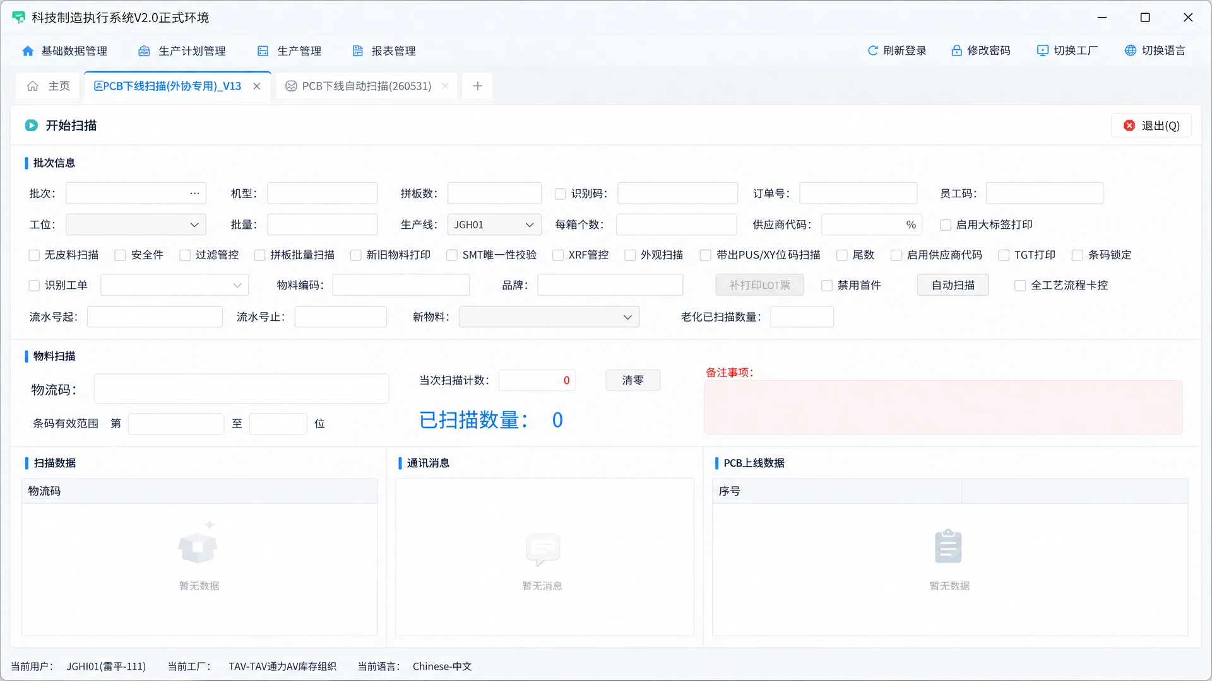
Task: Click the 备注事项 pink text area
Action: pyautogui.click(x=943, y=407)
